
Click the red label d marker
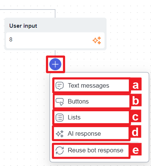[135, 132]
